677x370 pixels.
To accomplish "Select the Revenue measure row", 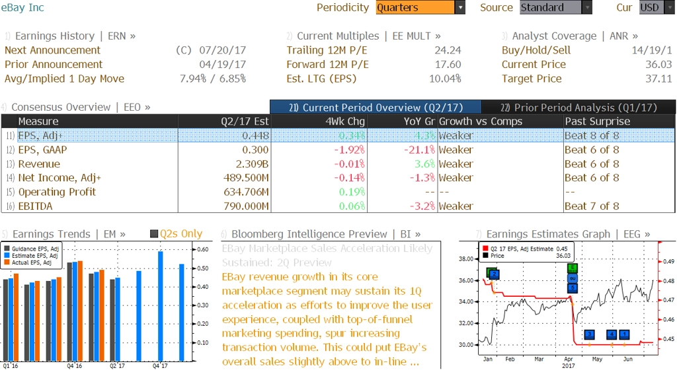I will coord(338,164).
